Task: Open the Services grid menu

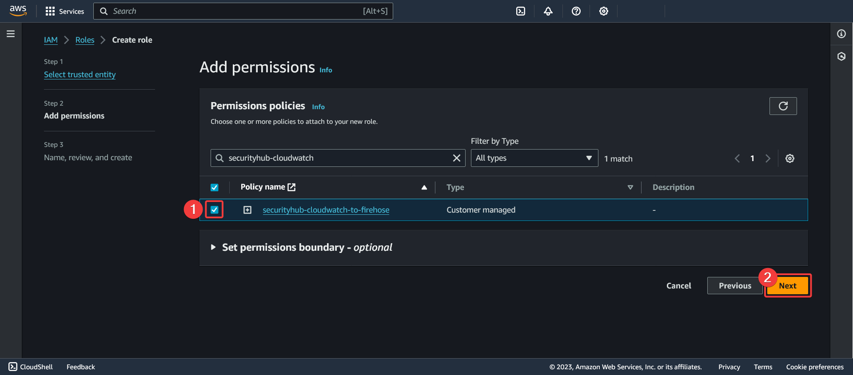Action: tap(65, 11)
